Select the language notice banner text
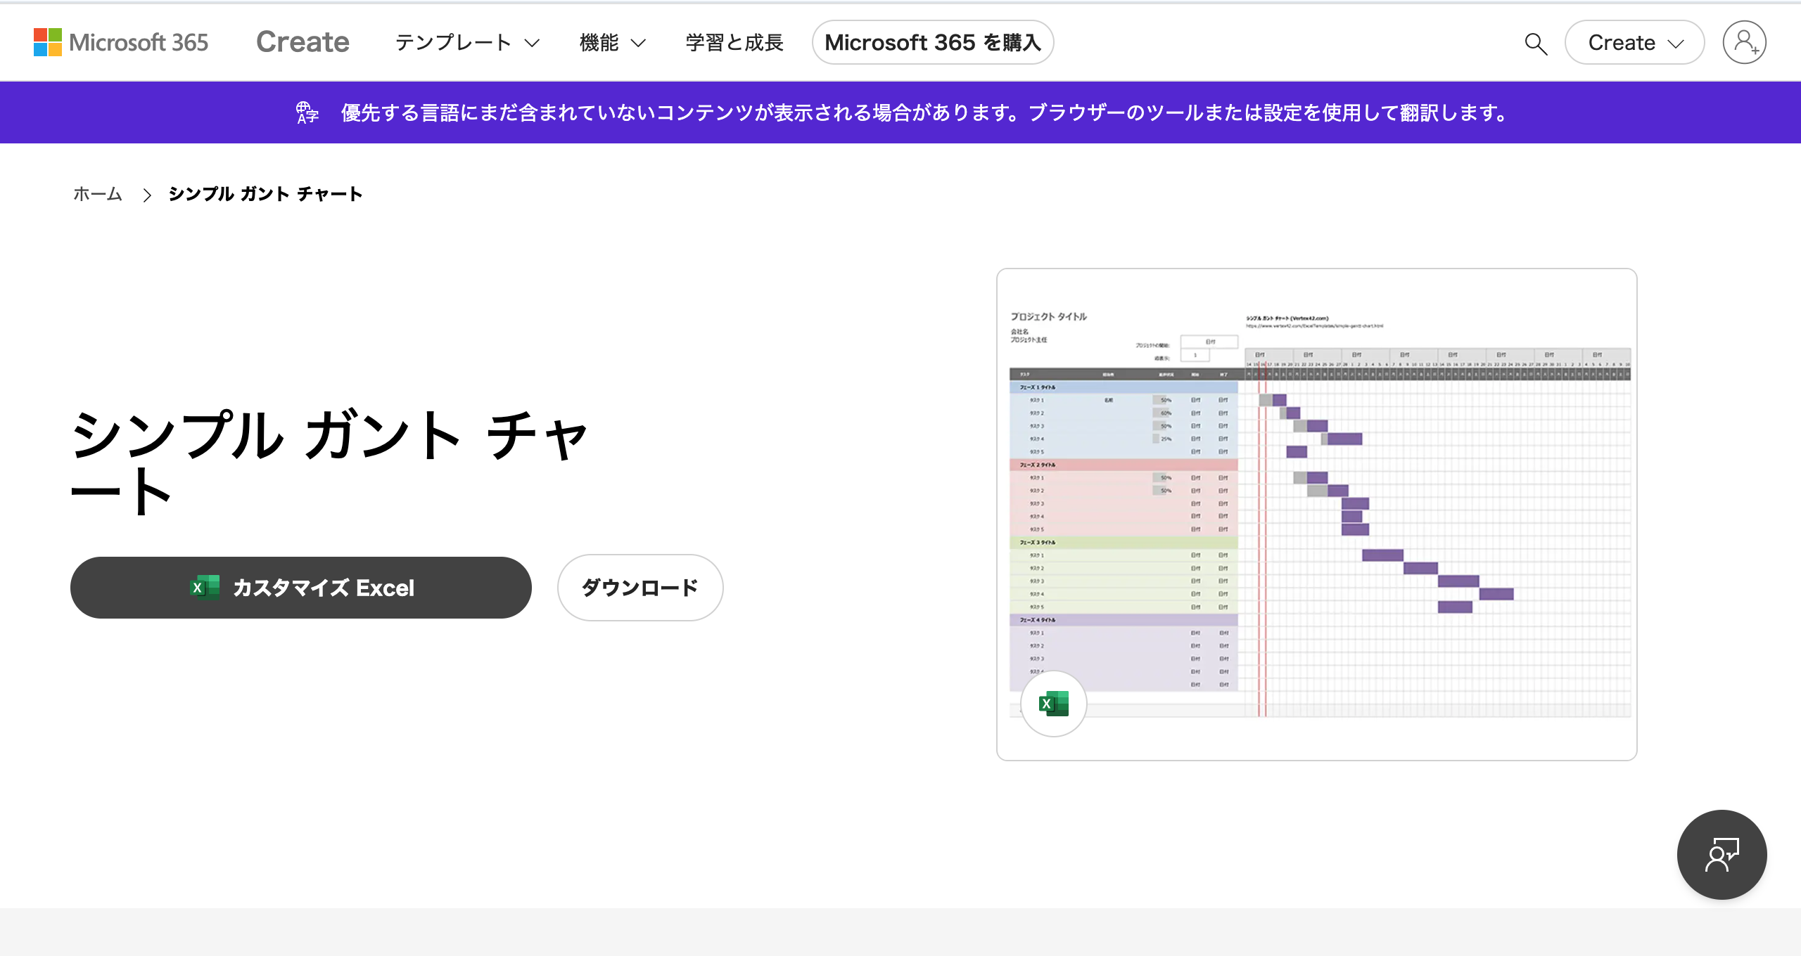Viewport: 1801px width, 956px height. pos(924,112)
